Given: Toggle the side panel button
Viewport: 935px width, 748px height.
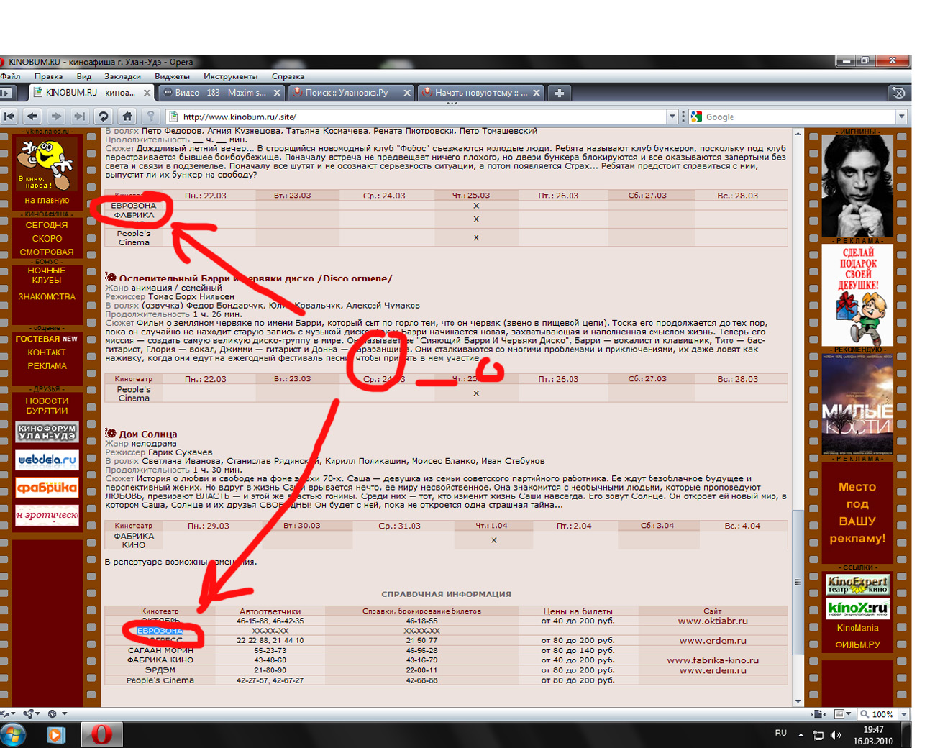Looking at the screenshot, I should 6,93.
